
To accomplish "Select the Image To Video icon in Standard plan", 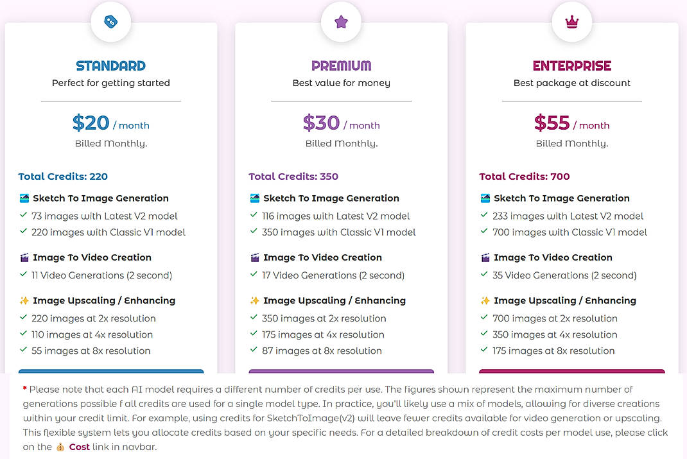I will point(23,257).
